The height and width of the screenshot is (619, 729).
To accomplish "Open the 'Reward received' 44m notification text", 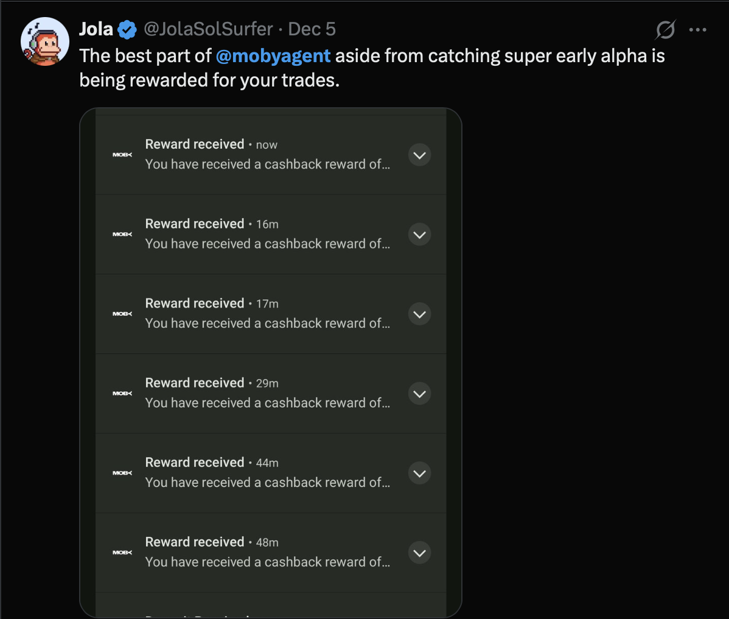I will (x=195, y=462).
